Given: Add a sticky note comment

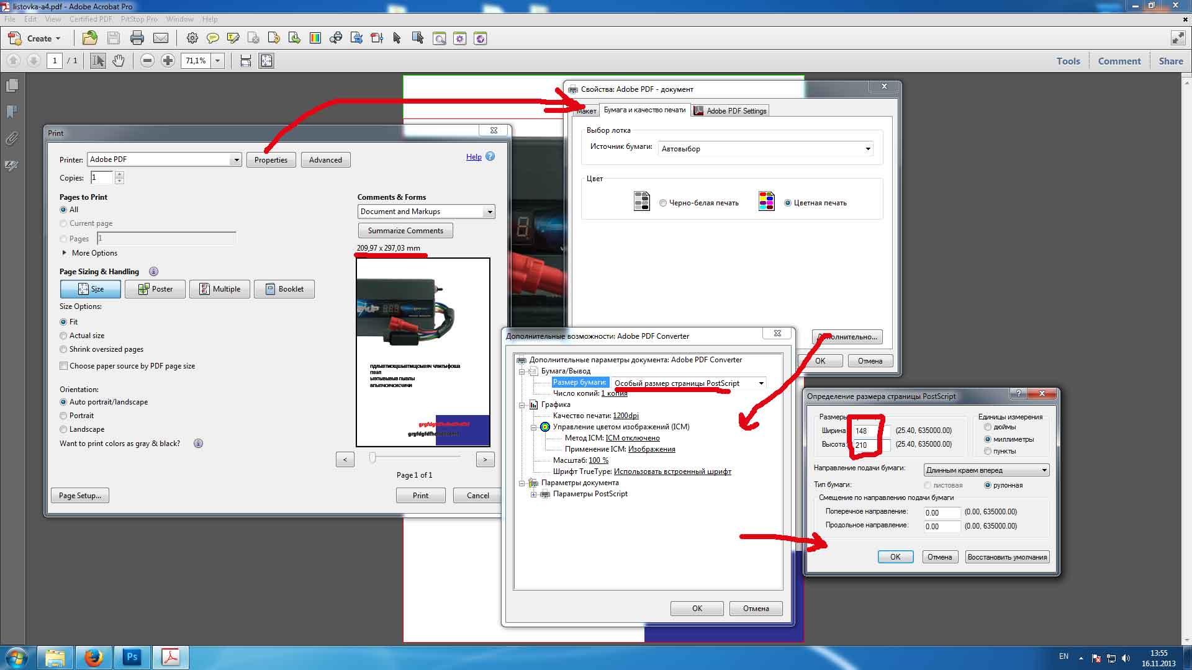Looking at the screenshot, I should click(212, 38).
